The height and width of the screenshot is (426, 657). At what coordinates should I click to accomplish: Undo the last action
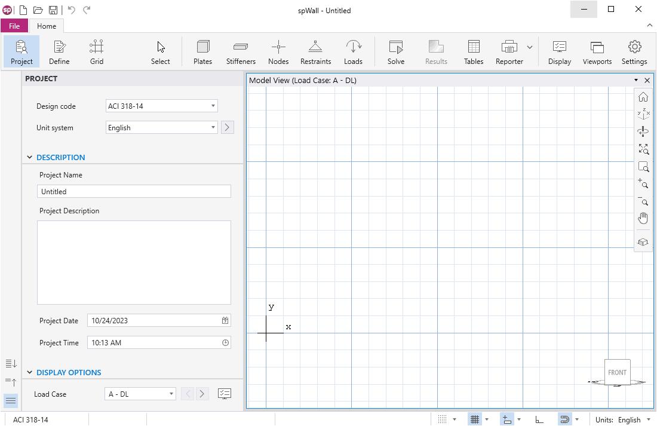[72, 10]
